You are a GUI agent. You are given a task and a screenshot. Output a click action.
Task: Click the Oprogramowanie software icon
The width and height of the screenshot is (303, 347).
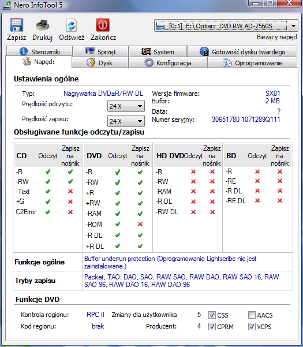pos(227,62)
